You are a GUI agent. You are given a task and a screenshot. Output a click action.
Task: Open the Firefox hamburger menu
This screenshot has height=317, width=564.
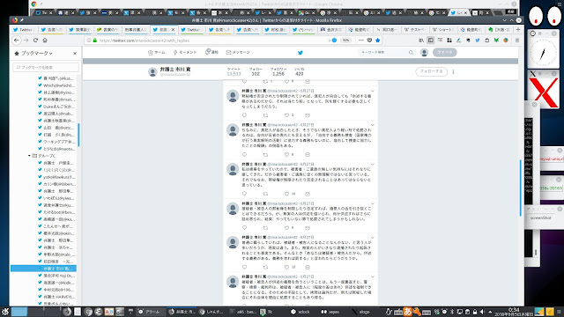coord(517,41)
